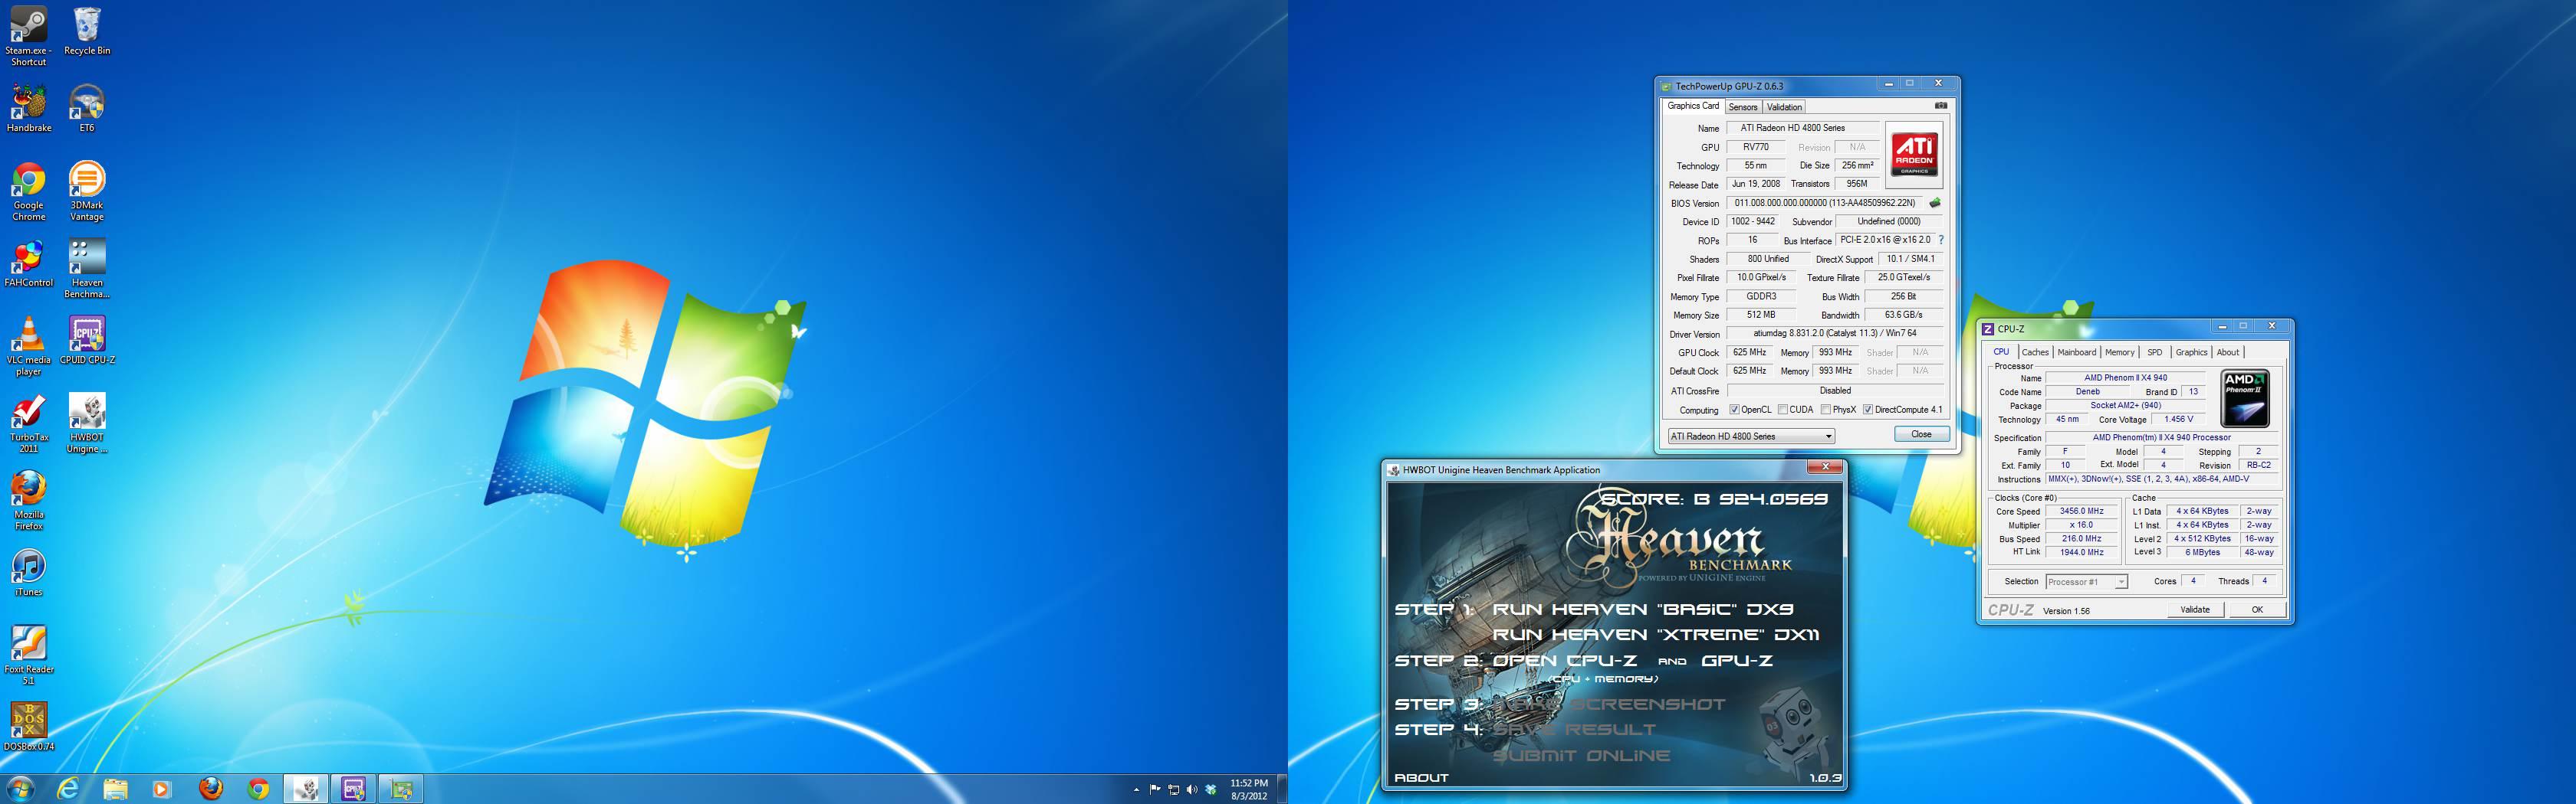Click the Validate button in CPU-Z
The image size is (2576, 804).
[2195, 610]
